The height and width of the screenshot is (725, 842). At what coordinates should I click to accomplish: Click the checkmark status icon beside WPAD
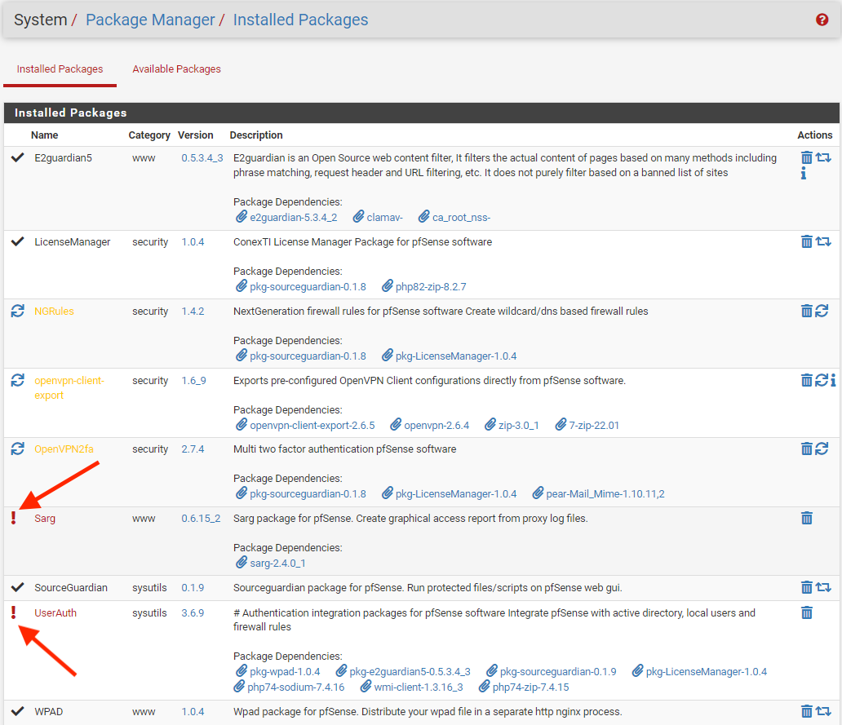coord(18,712)
